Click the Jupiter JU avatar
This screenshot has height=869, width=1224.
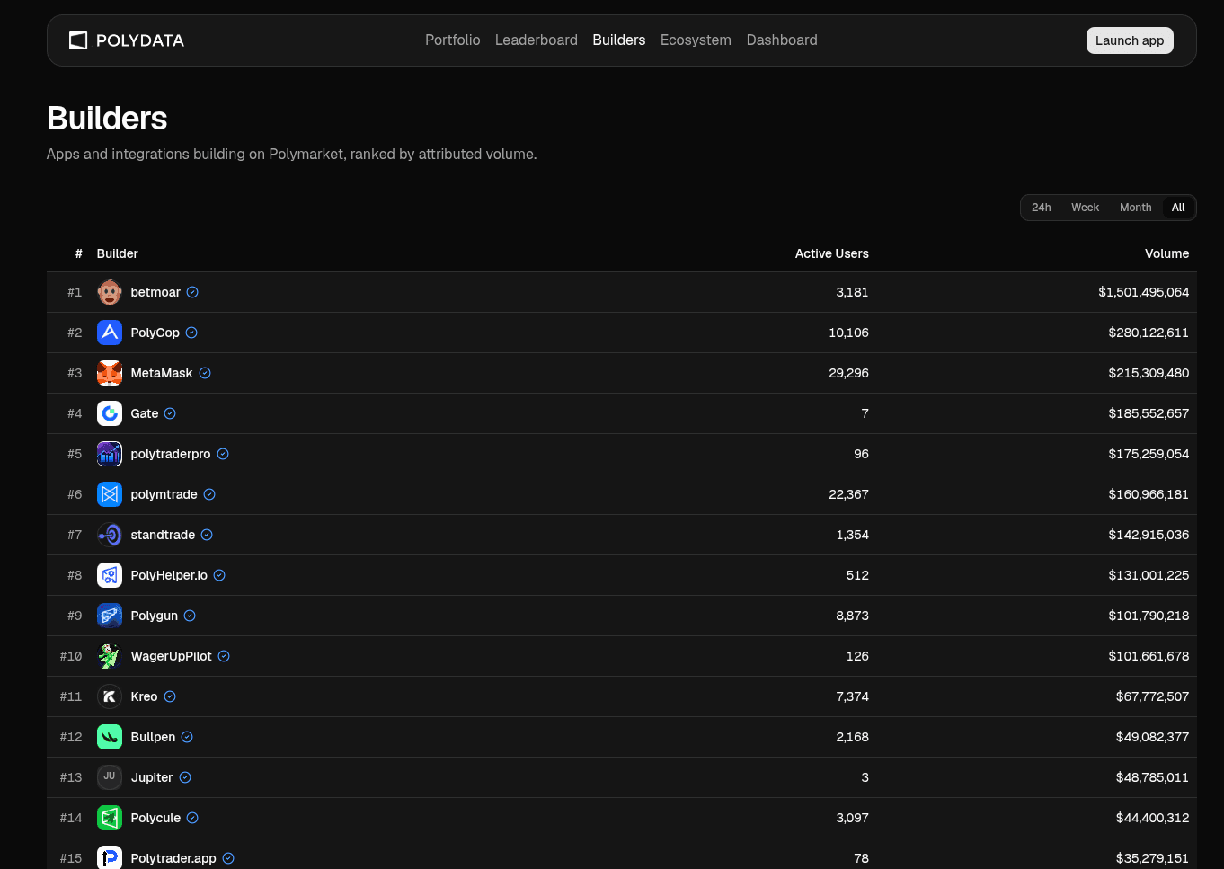110,777
